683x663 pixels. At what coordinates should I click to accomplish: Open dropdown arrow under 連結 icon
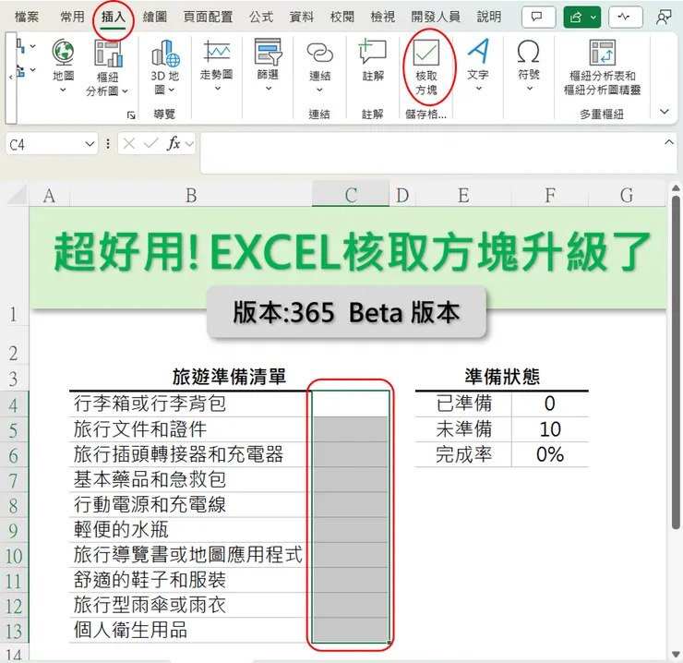click(x=319, y=90)
